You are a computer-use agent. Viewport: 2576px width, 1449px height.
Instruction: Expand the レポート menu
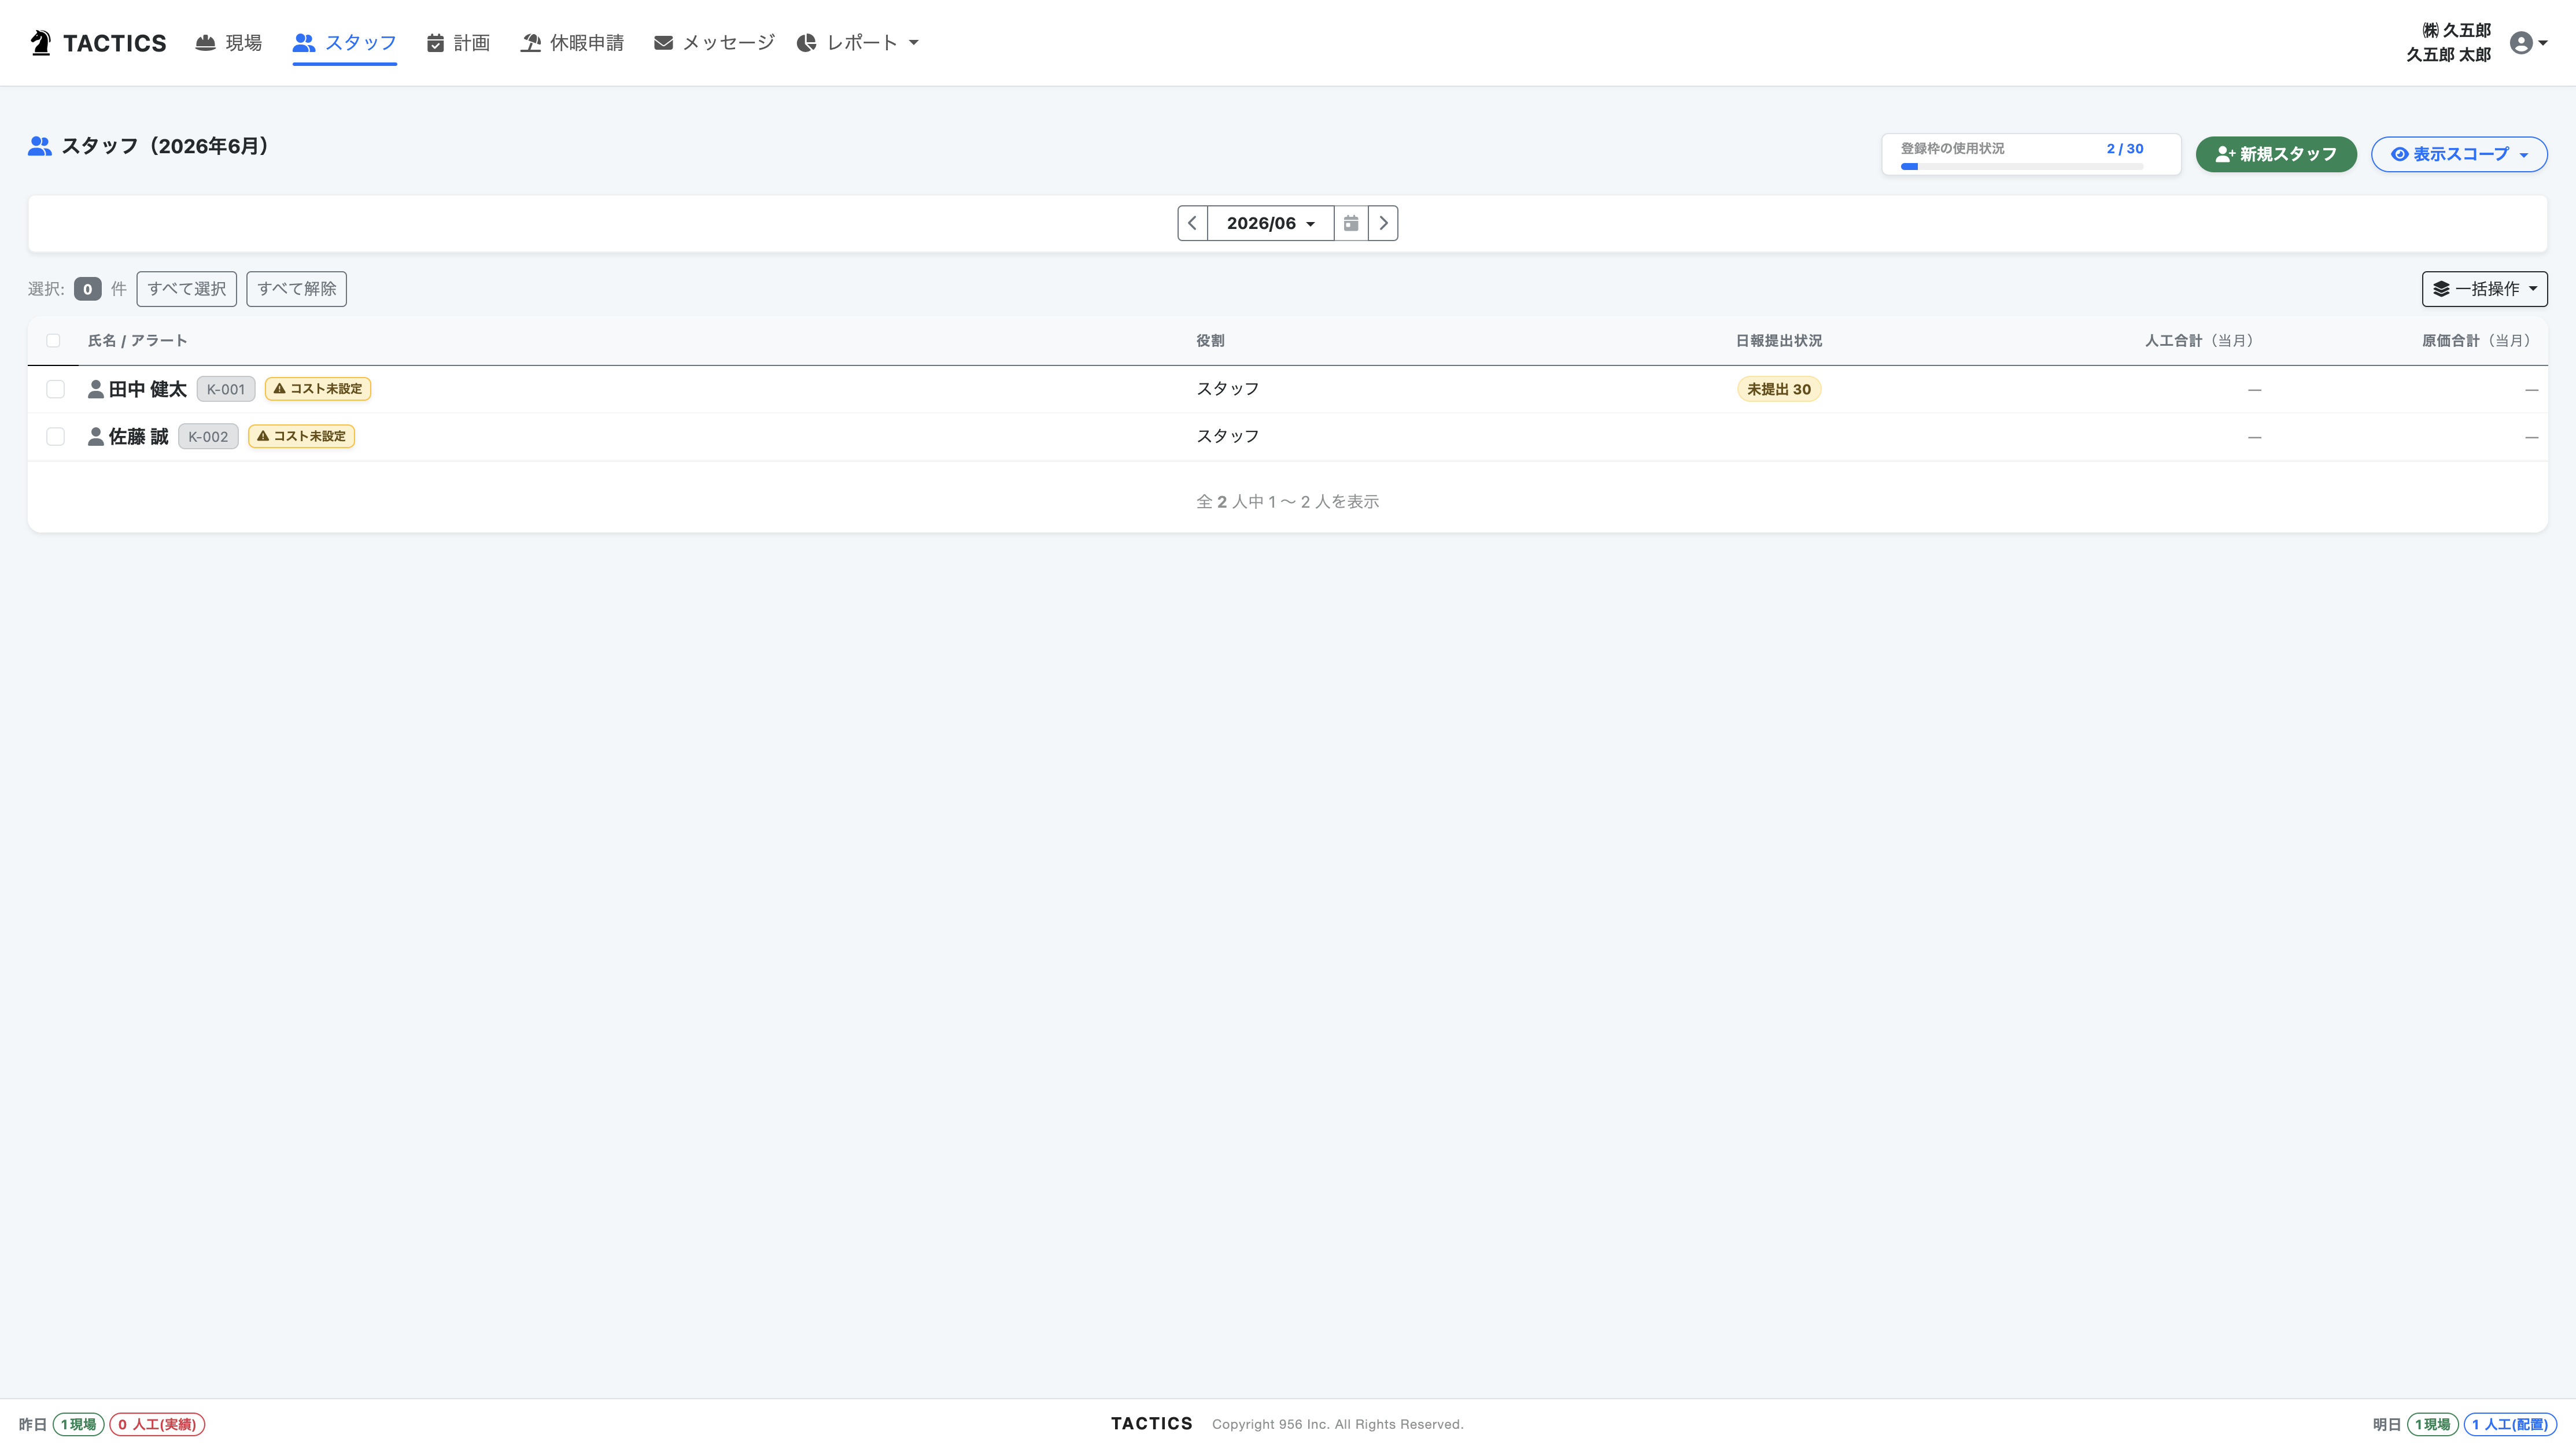(x=858, y=43)
